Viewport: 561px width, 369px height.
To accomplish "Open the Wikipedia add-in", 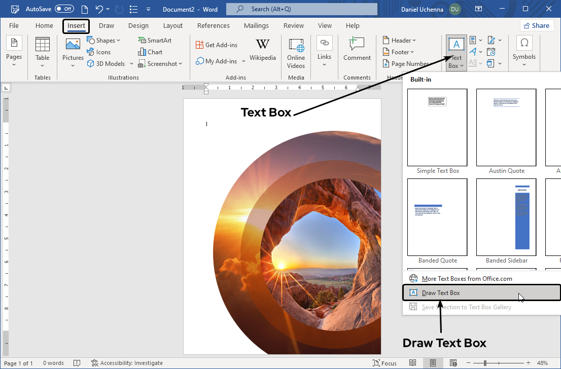I will click(x=262, y=50).
